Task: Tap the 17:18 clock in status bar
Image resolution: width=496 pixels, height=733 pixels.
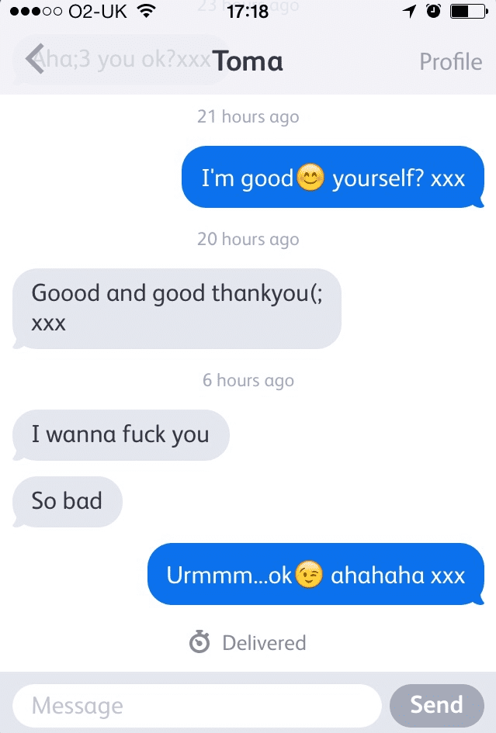Action: [x=248, y=11]
